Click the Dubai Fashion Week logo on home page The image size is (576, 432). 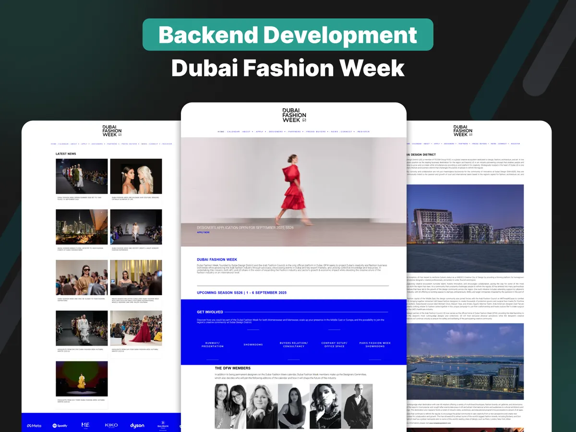coord(294,115)
